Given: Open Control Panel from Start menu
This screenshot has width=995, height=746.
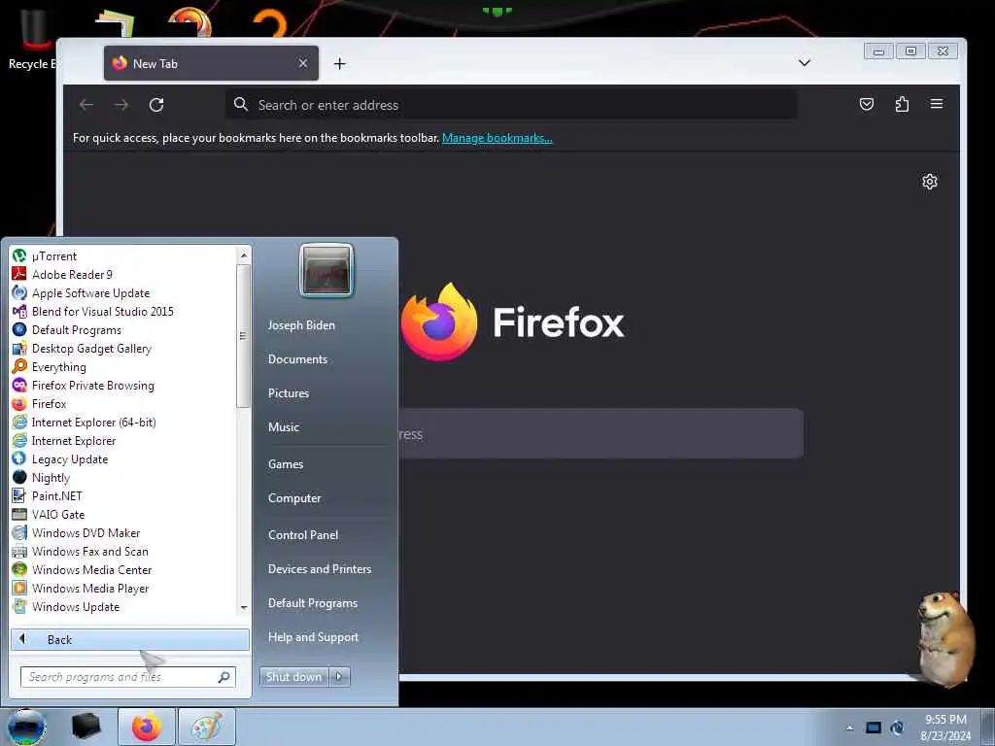Looking at the screenshot, I should (303, 535).
